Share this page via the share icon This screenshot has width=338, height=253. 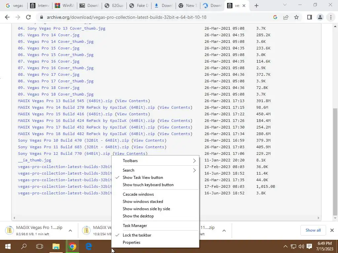[286, 17]
